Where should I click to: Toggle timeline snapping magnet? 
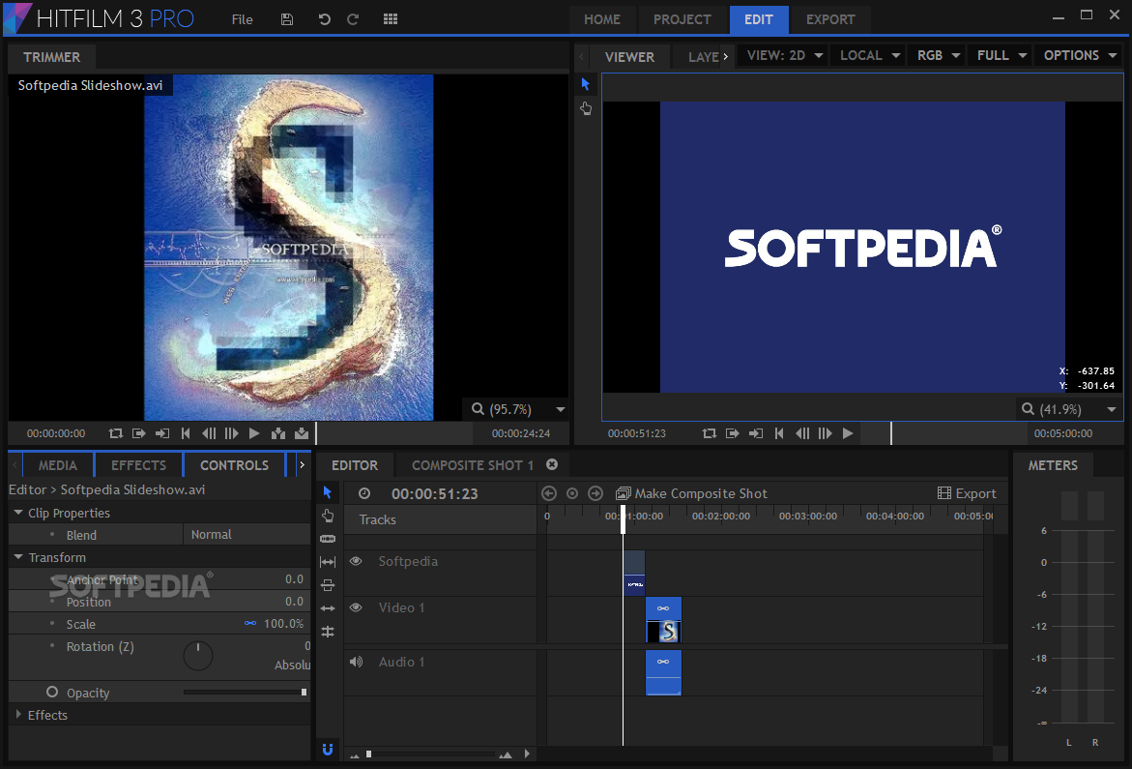click(x=328, y=749)
